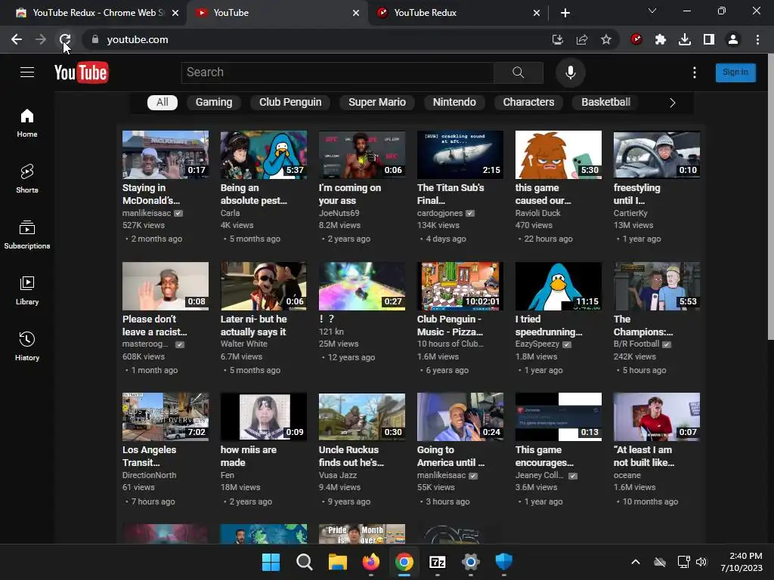
Task: Open Ravioli Duck channel link
Action: pos(538,213)
